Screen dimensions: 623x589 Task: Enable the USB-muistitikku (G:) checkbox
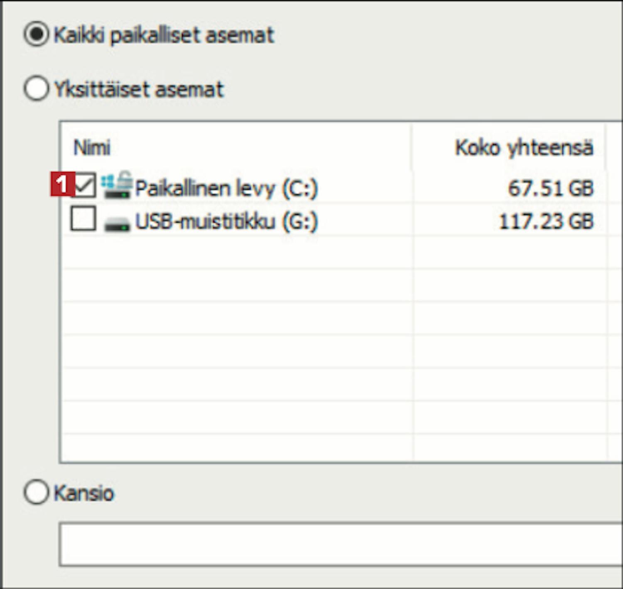[x=83, y=219]
